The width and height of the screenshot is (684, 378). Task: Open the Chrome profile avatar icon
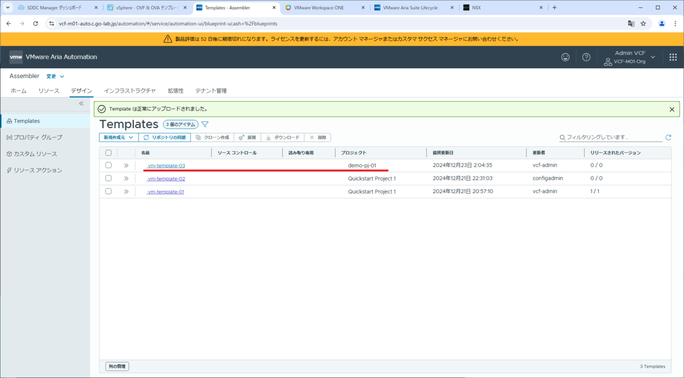(x=662, y=23)
